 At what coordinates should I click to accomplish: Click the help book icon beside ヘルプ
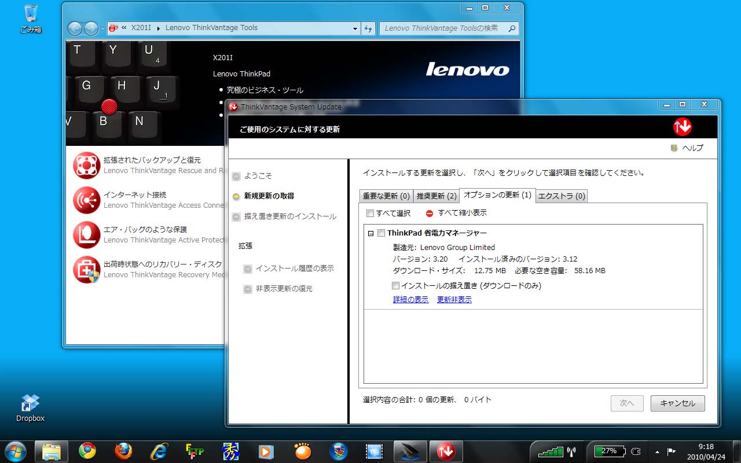coord(674,148)
